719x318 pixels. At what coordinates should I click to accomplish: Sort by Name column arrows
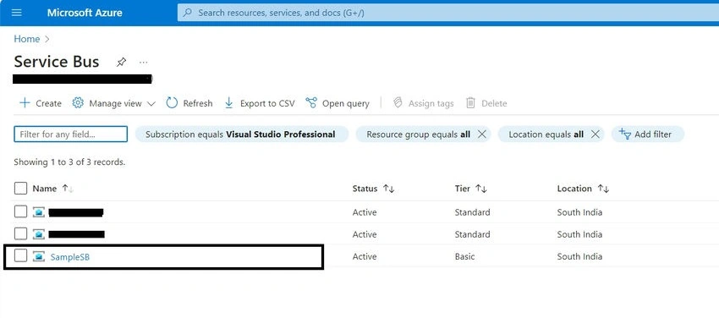[x=68, y=189]
